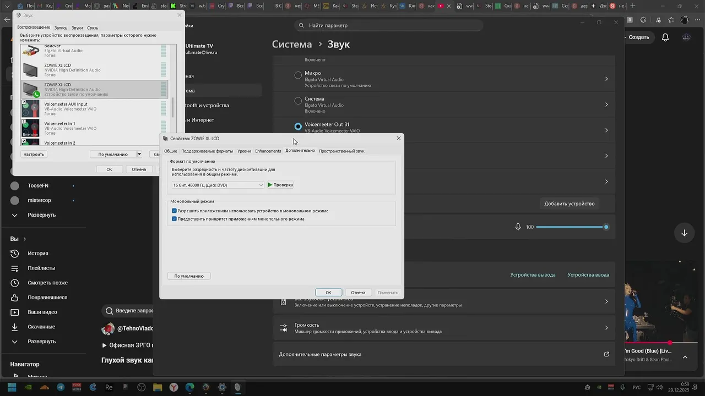Click the Устройства вывода link
Viewport: 705px width, 396px height.
point(533,274)
